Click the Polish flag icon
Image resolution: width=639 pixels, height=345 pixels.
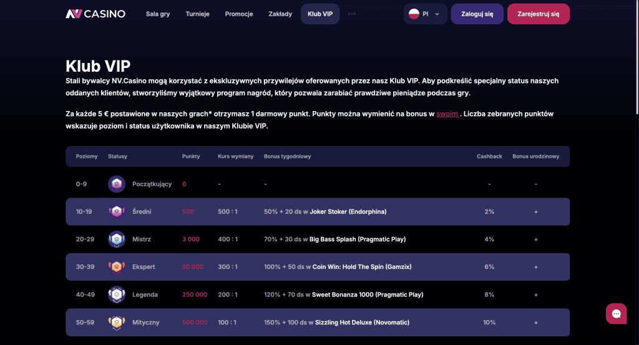pyautogui.click(x=414, y=14)
